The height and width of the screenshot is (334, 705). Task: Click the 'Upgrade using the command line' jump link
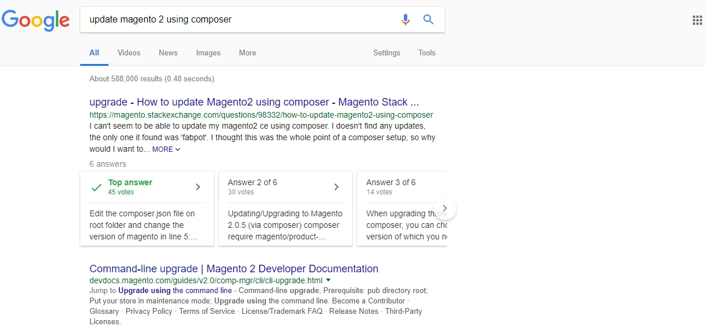point(175,291)
